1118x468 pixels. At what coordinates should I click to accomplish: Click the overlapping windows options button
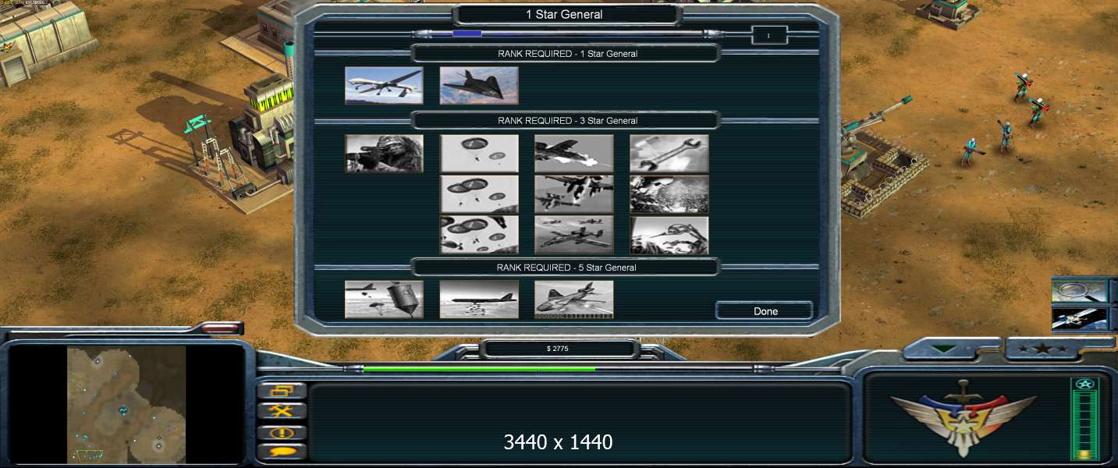(282, 391)
